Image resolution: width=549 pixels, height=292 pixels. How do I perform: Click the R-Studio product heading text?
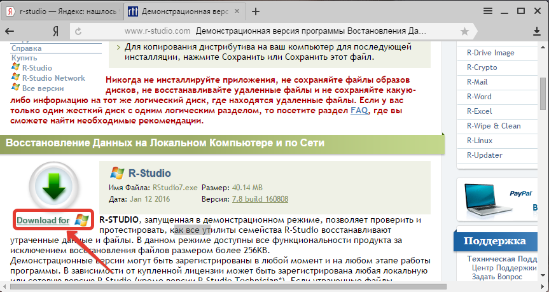tap(150, 173)
